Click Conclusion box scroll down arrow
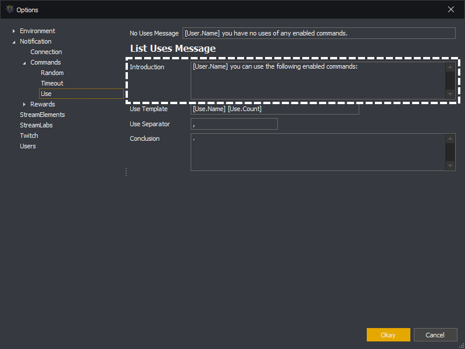 click(450, 166)
